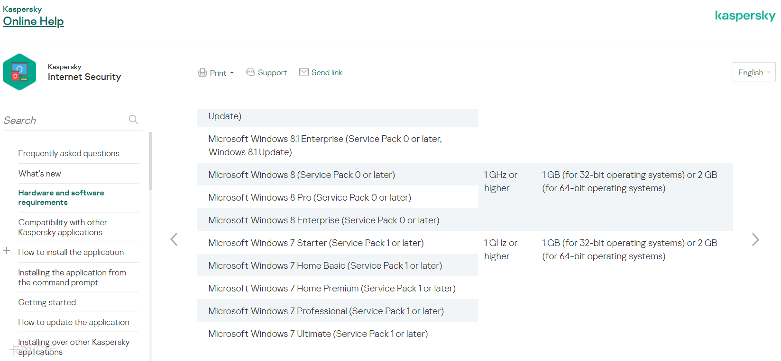Click the Support headset icon
This screenshot has height=361, width=781.
(250, 72)
